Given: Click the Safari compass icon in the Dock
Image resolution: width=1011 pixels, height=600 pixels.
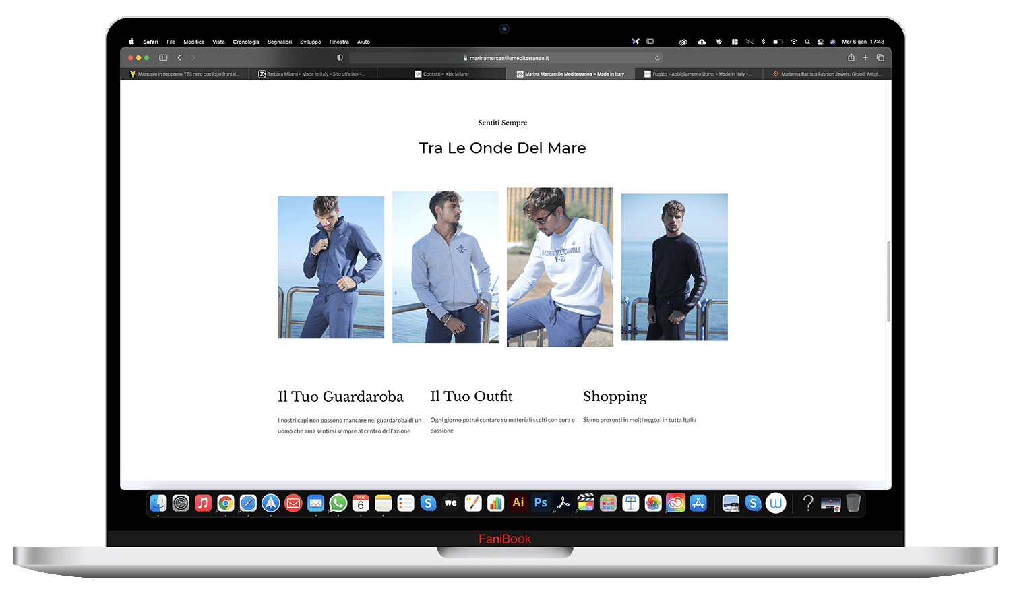Looking at the screenshot, I should pyautogui.click(x=248, y=503).
